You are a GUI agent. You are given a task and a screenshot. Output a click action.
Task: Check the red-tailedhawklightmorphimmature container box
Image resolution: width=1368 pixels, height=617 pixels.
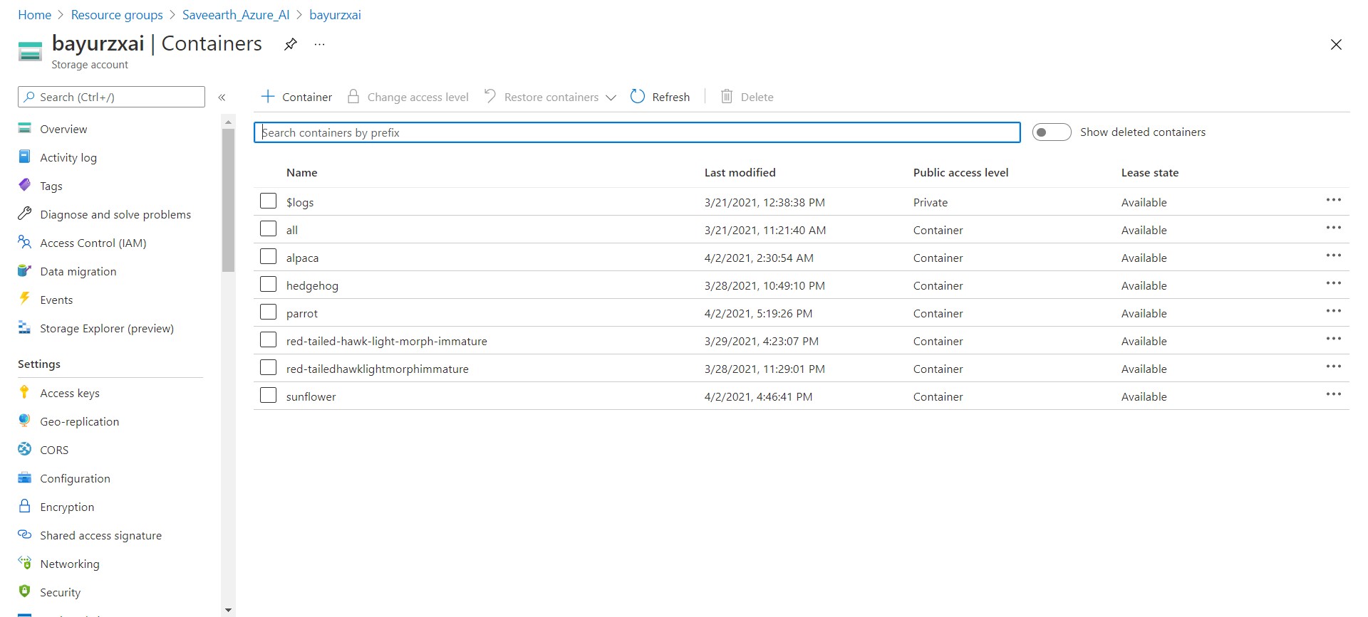(268, 368)
